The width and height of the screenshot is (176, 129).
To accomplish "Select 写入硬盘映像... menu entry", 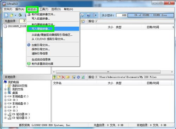I will [x=53, y=29].
